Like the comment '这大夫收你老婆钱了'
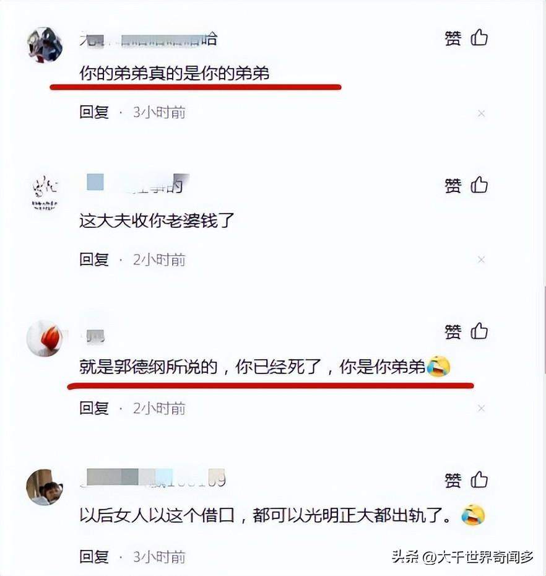This screenshot has height=576, width=546. (479, 185)
